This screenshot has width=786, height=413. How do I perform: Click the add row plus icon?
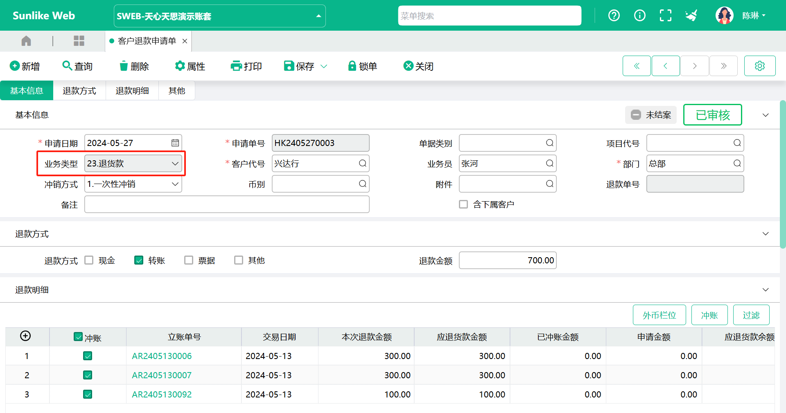[x=25, y=336]
